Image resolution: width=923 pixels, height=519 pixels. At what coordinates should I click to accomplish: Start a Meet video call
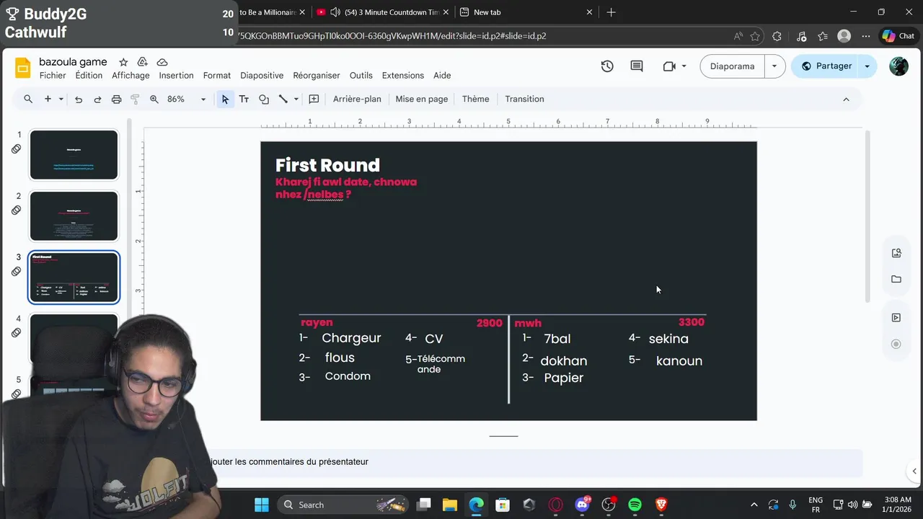668,66
